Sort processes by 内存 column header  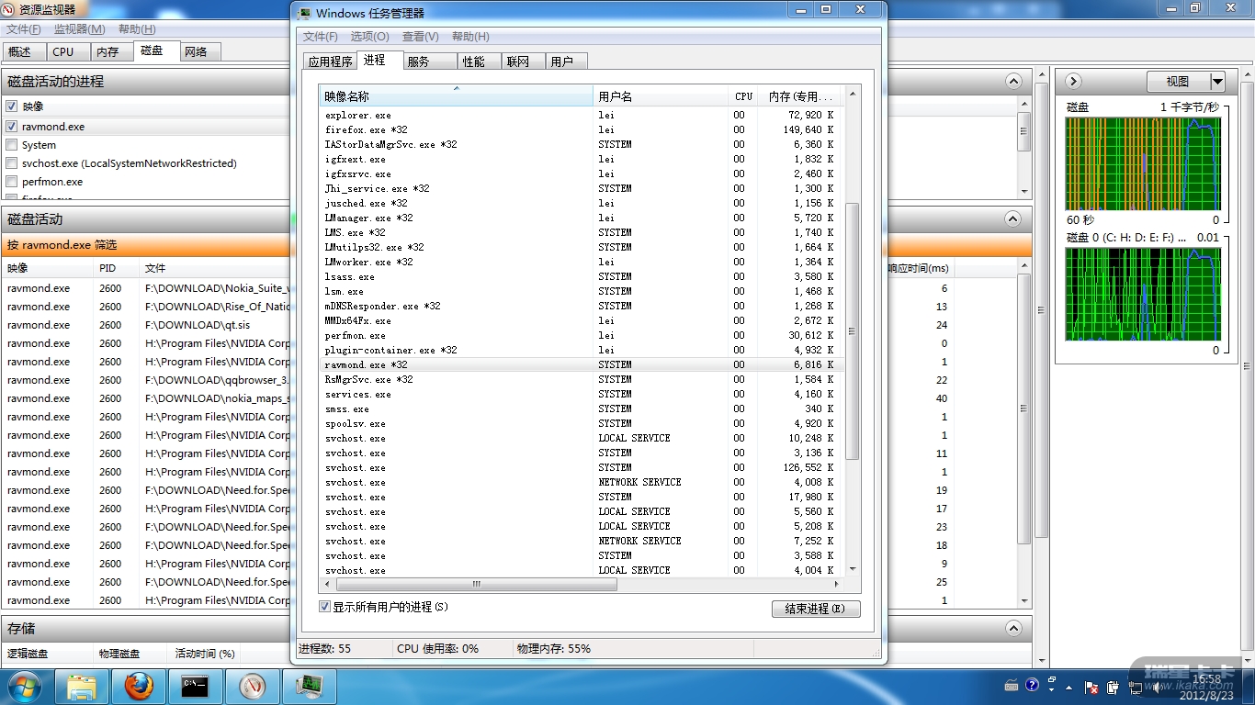click(x=801, y=96)
